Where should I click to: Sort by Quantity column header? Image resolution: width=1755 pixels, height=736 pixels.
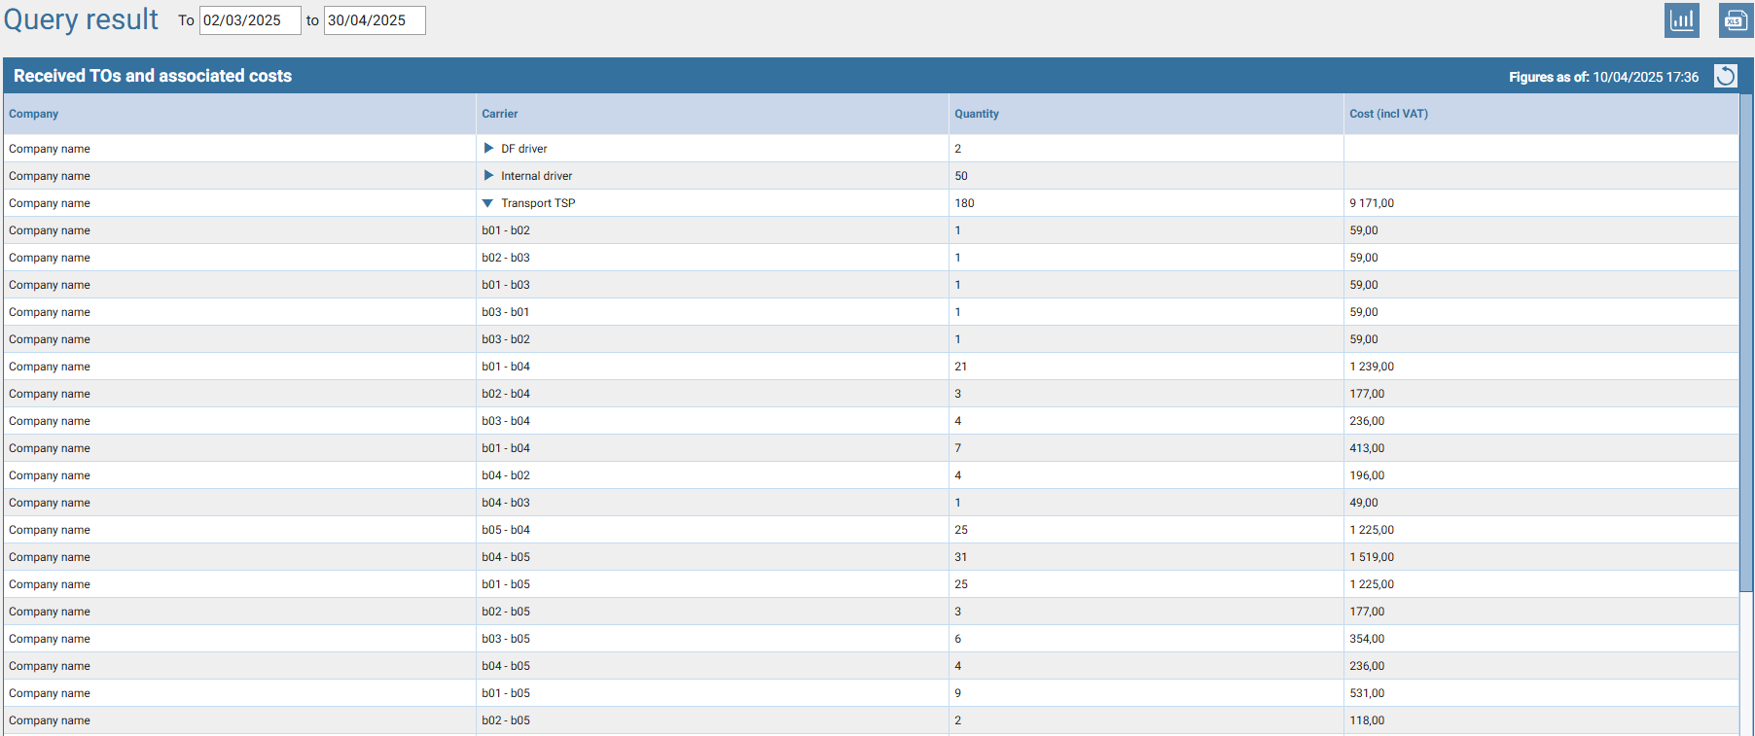click(1146, 114)
